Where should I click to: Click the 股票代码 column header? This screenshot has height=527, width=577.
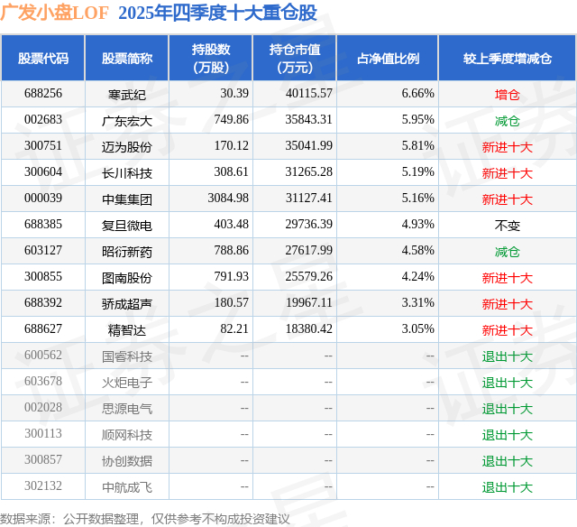[x=43, y=58]
